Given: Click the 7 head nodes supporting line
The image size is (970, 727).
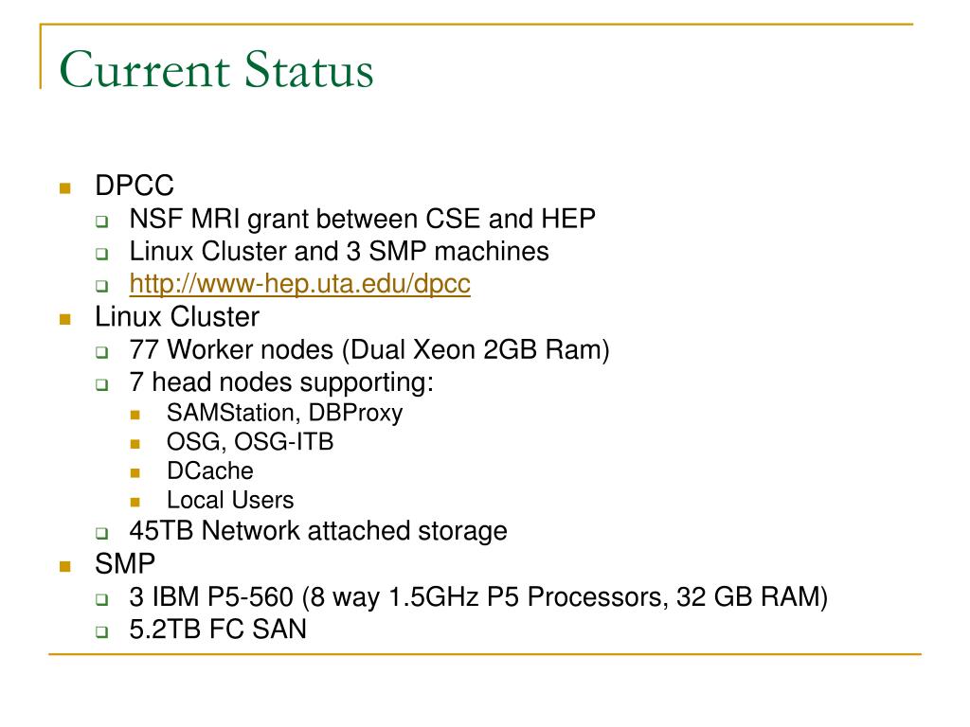Looking at the screenshot, I should click(281, 382).
